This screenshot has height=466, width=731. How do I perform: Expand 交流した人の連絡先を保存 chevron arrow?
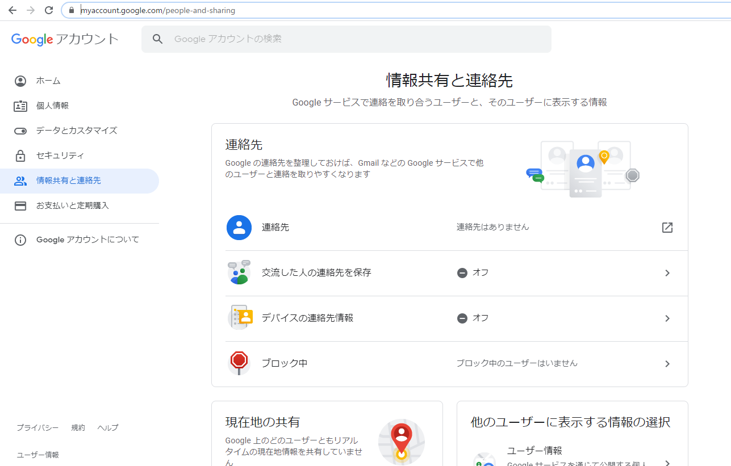click(x=667, y=273)
